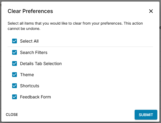Viewport: 161px width, 123px height.
Task: Click the 'Feedback Form' option label
Action: pyautogui.click(x=35, y=97)
